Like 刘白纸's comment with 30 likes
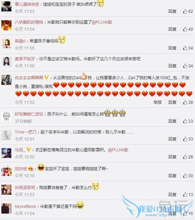Screen dimensions: 195x220 click(188, 176)
